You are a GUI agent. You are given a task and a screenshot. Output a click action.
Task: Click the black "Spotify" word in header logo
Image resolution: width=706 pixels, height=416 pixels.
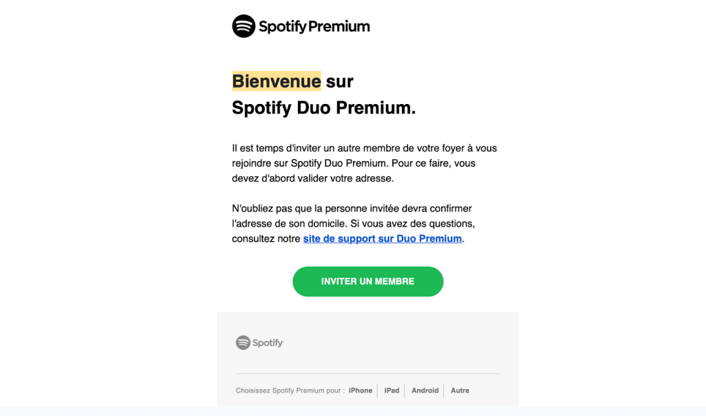[282, 27]
